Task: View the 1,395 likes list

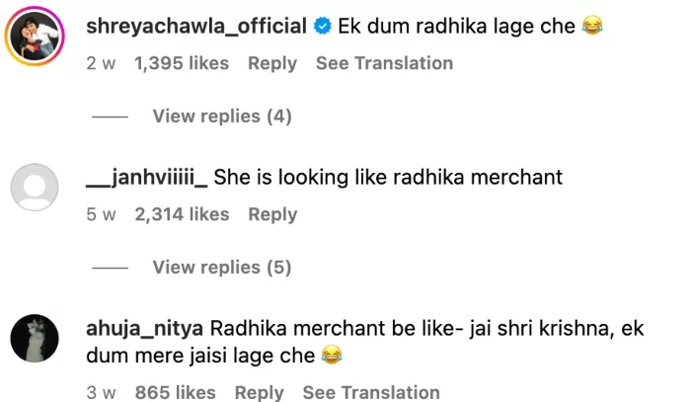Action: (182, 63)
